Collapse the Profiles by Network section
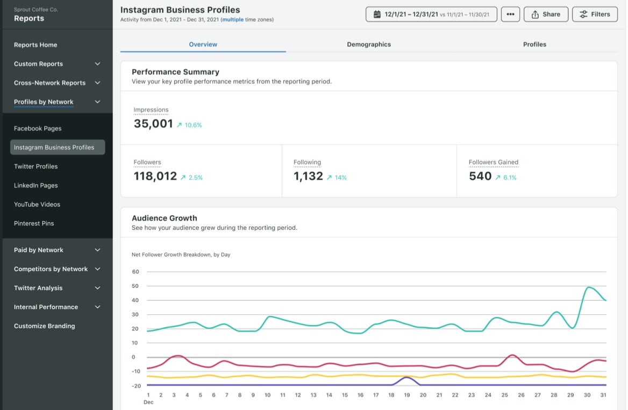Viewport: 628px width, 410px height. point(97,102)
